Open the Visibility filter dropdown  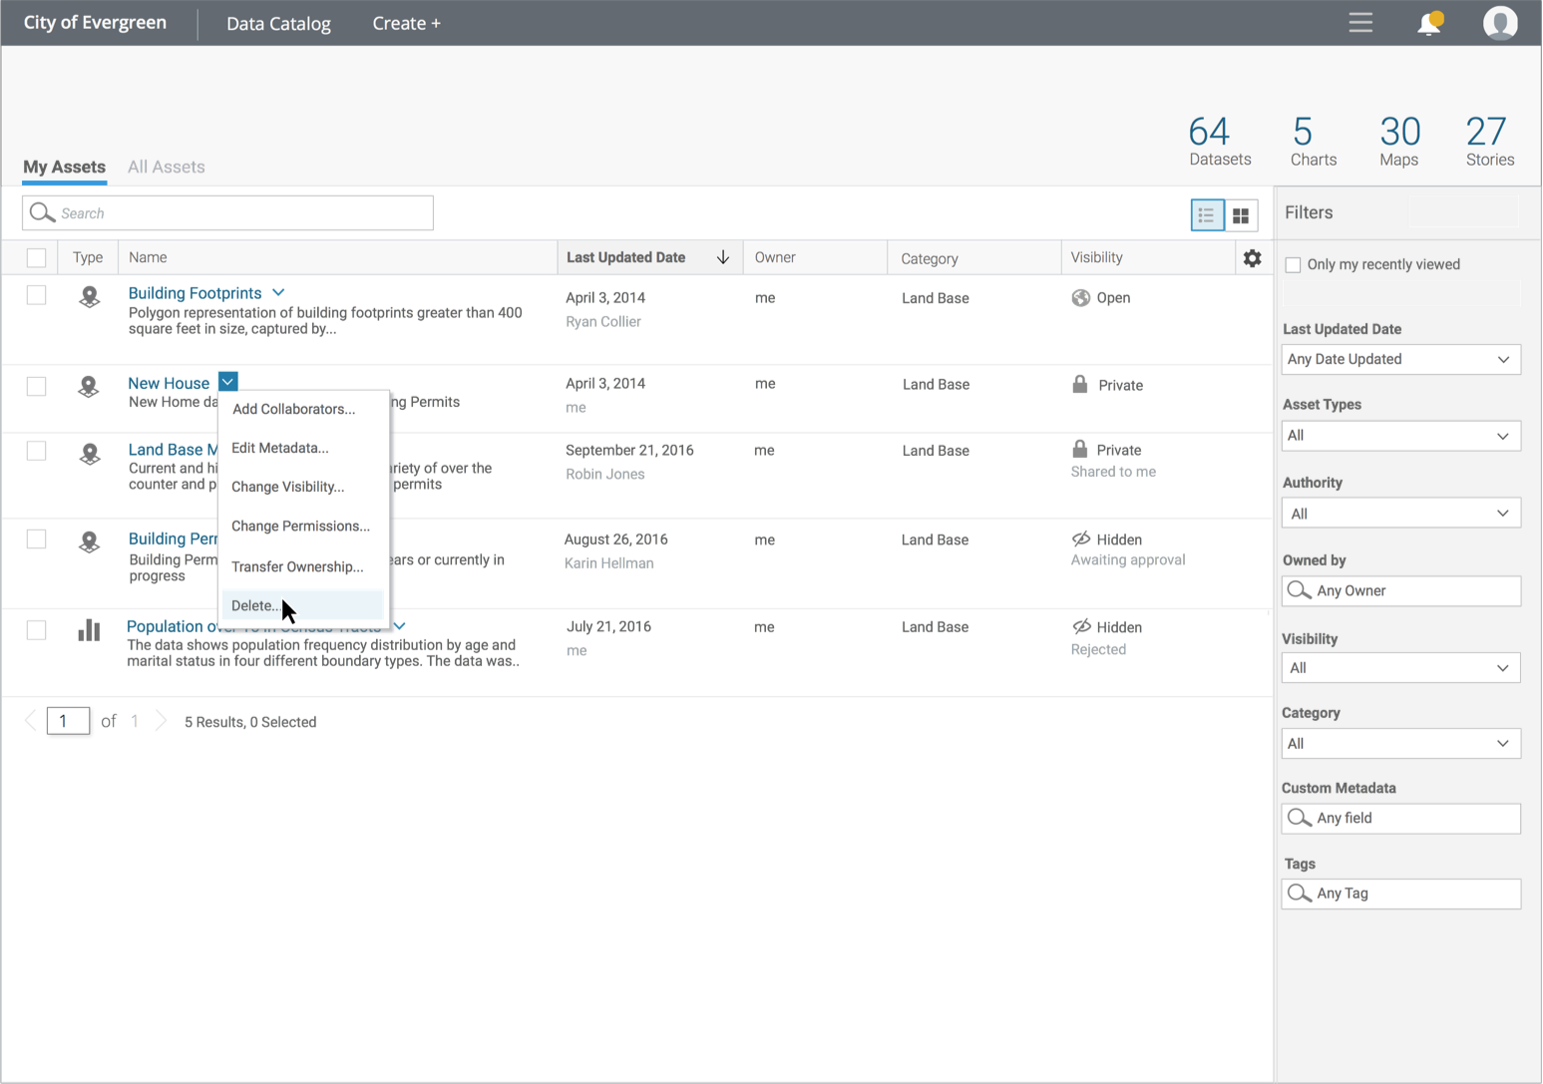point(1400,668)
